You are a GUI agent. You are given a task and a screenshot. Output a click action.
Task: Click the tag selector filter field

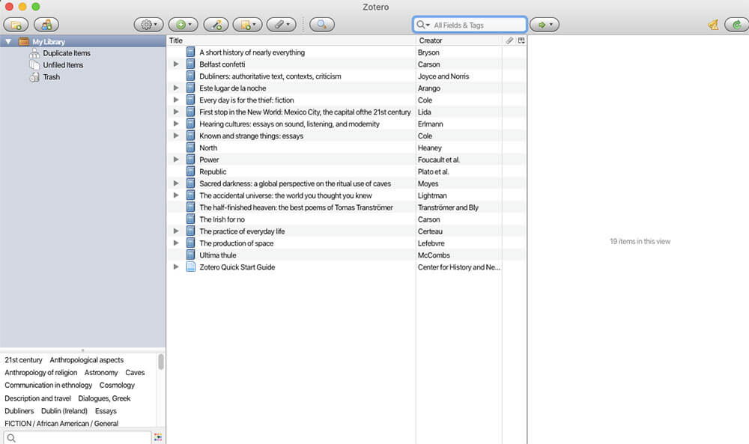(77, 437)
